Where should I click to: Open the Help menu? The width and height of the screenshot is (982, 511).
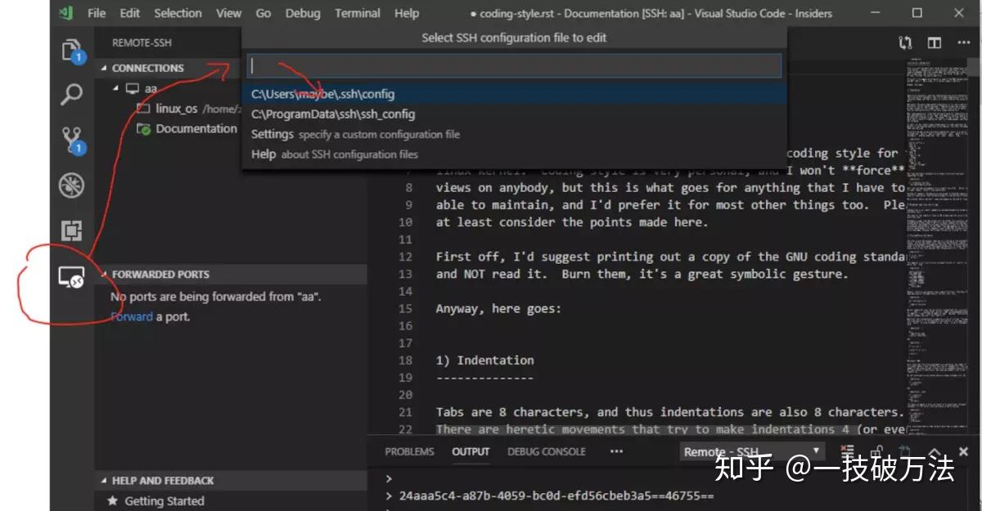407,13
